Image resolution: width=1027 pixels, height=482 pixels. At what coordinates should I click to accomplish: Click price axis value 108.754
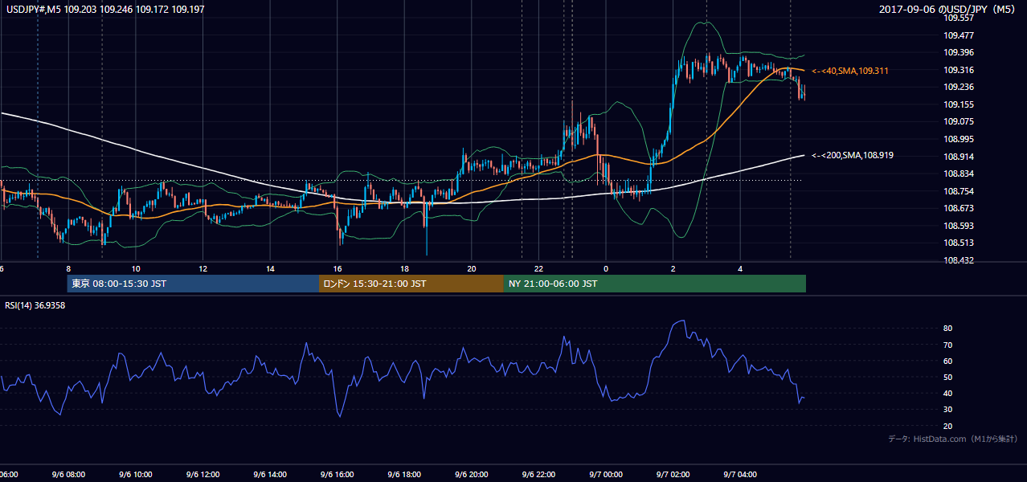pyautogui.click(x=959, y=190)
